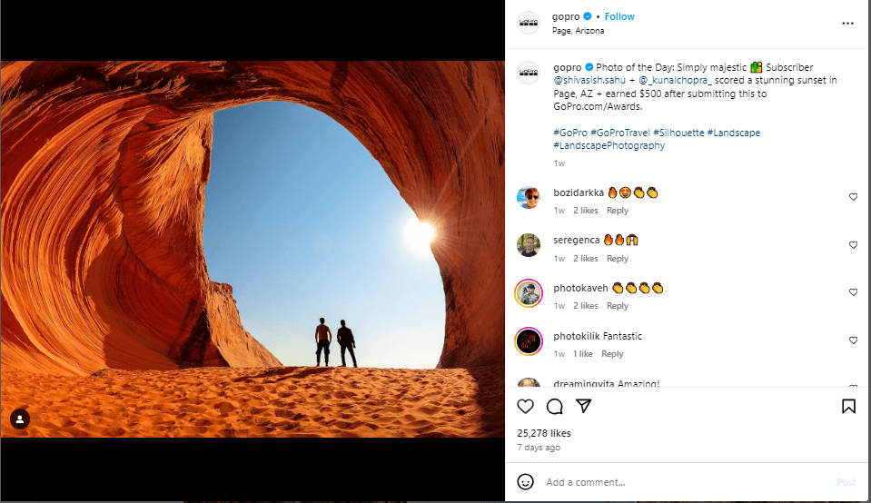View 1 like on photokilik's comment
This screenshot has height=503, width=871.
583,354
